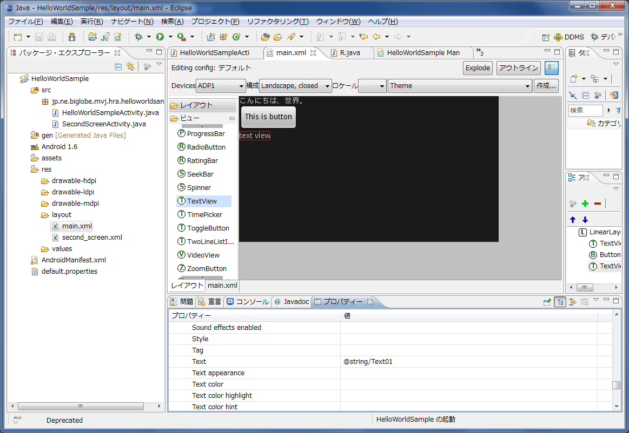The width and height of the screenshot is (629, 433).
Task: Click the Properties view vertical scrollbar thumb
Action: coord(616,385)
